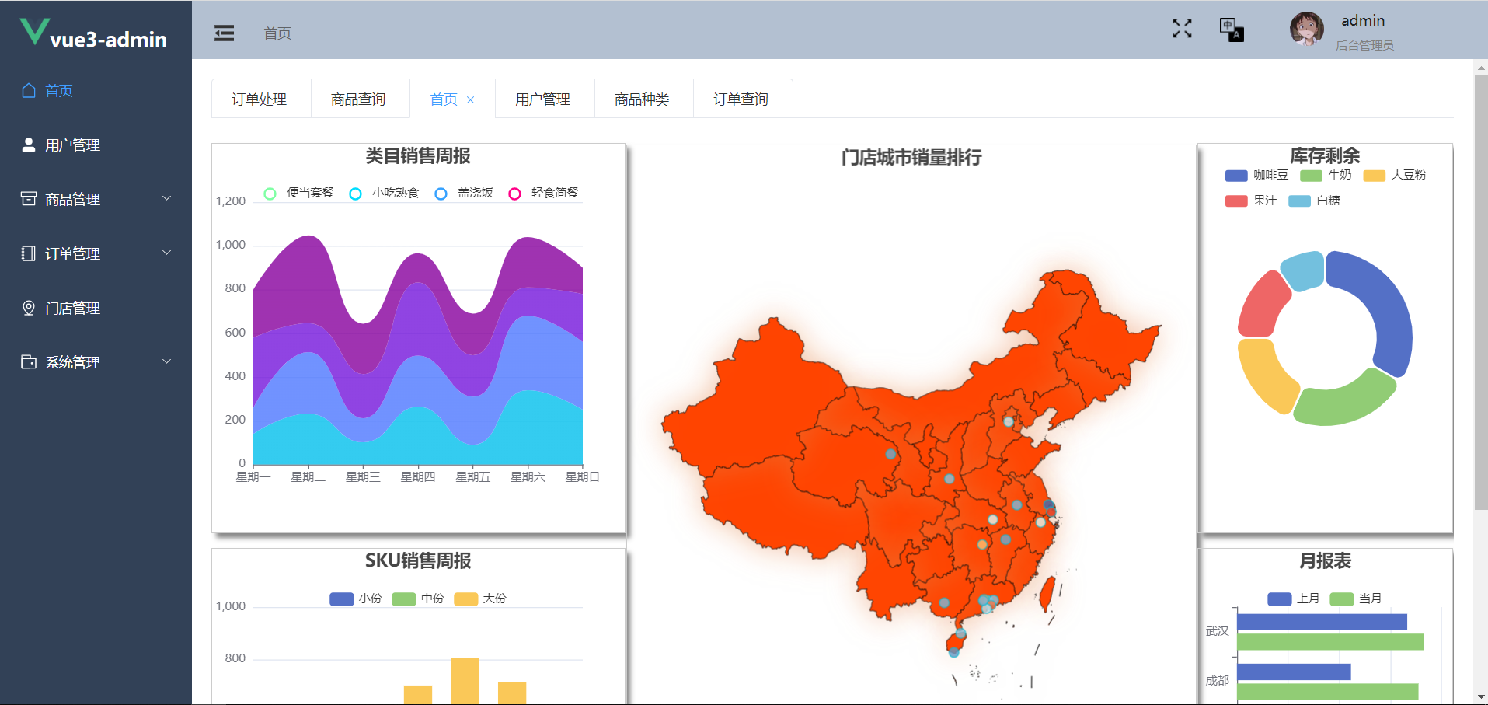
Task: Click the 库存剩余 chart title
Action: pyautogui.click(x=1326, y=156)
